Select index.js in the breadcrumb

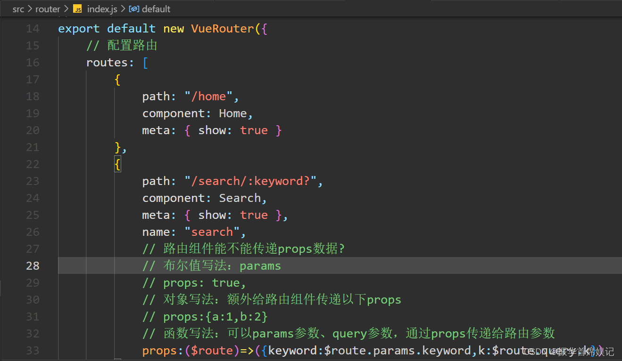102,9
